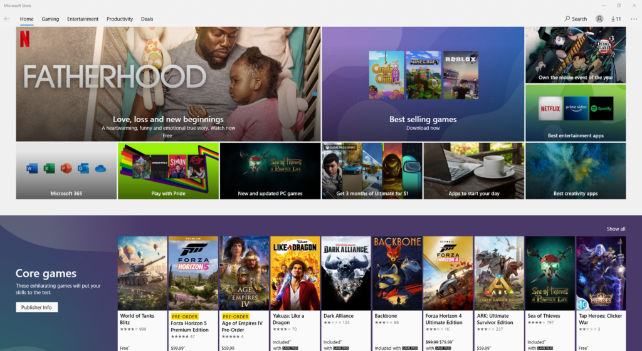Click Show all link for Core games
Image resolution: width=642 pixels, height=351 pixels.
[616, 229]
